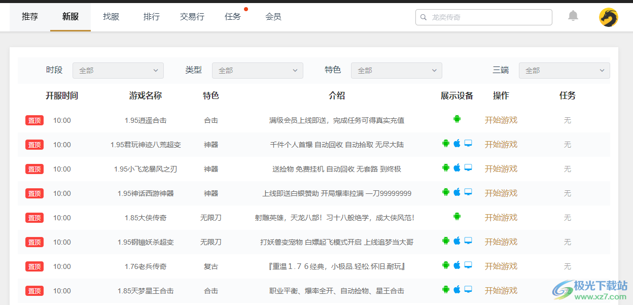Click 置顶 badge for 1.95逍遥合击
This screenshot has width=633, height=305.
[x=34, y=120]
